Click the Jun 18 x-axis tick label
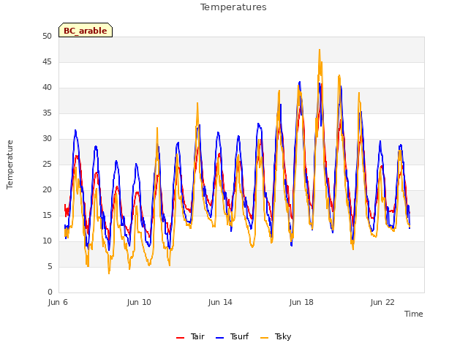 [301, 302]
